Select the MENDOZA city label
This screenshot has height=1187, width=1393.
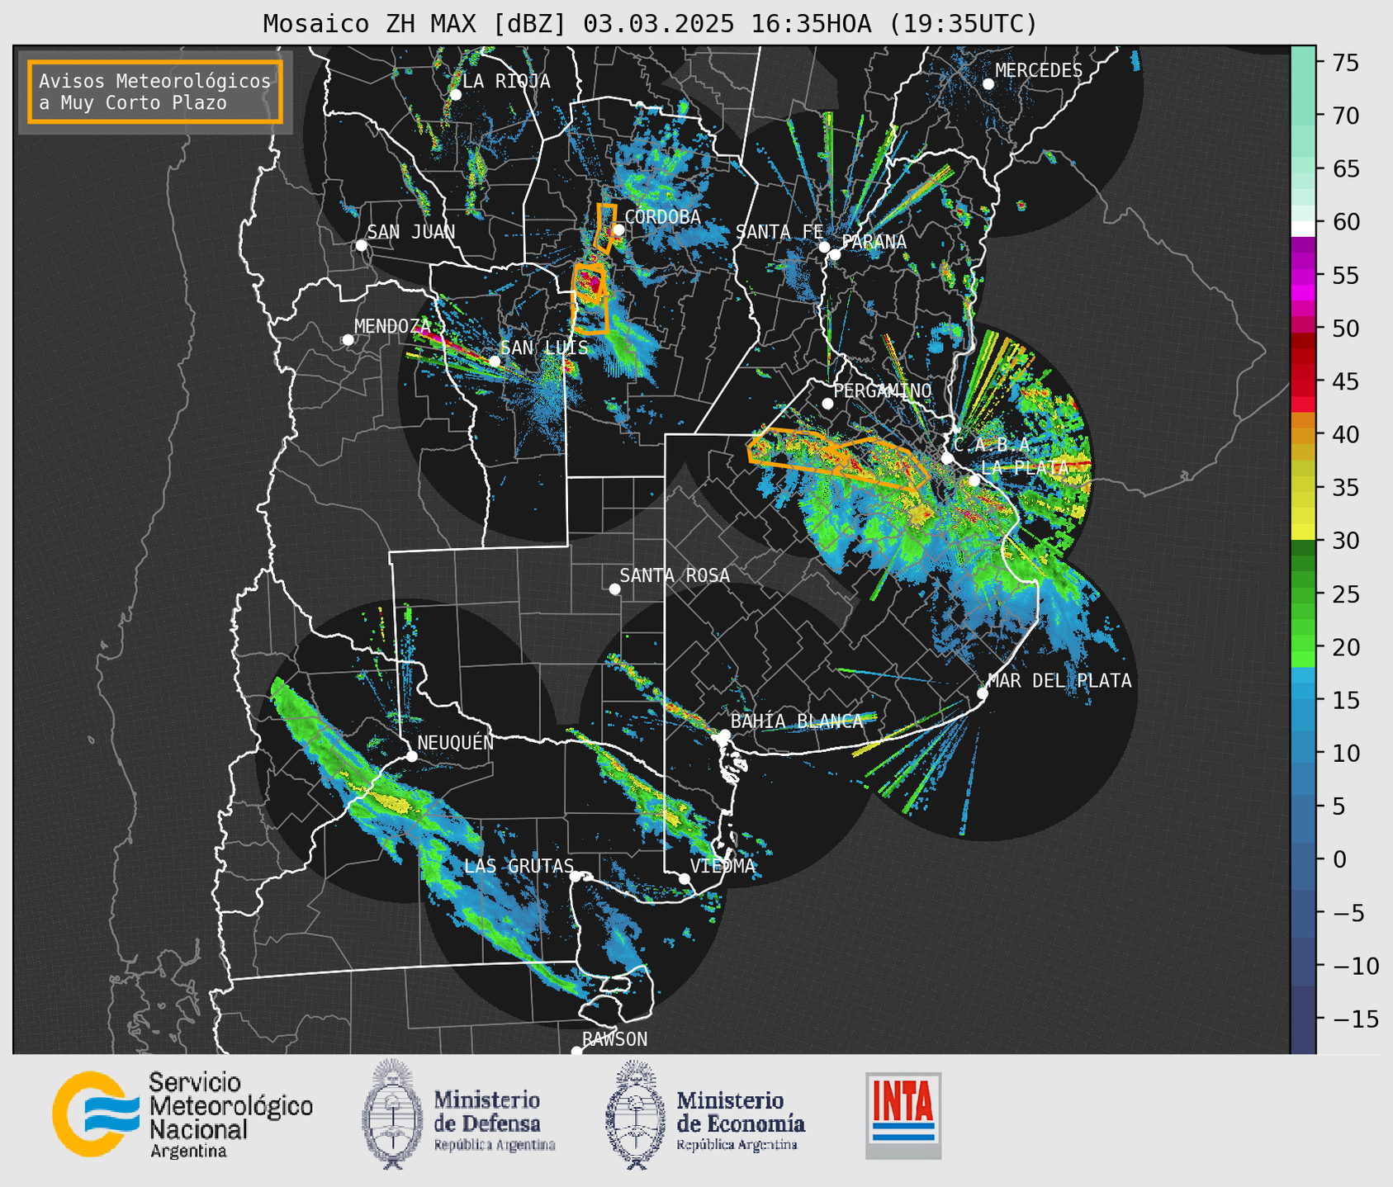click(x=392, y=327)
